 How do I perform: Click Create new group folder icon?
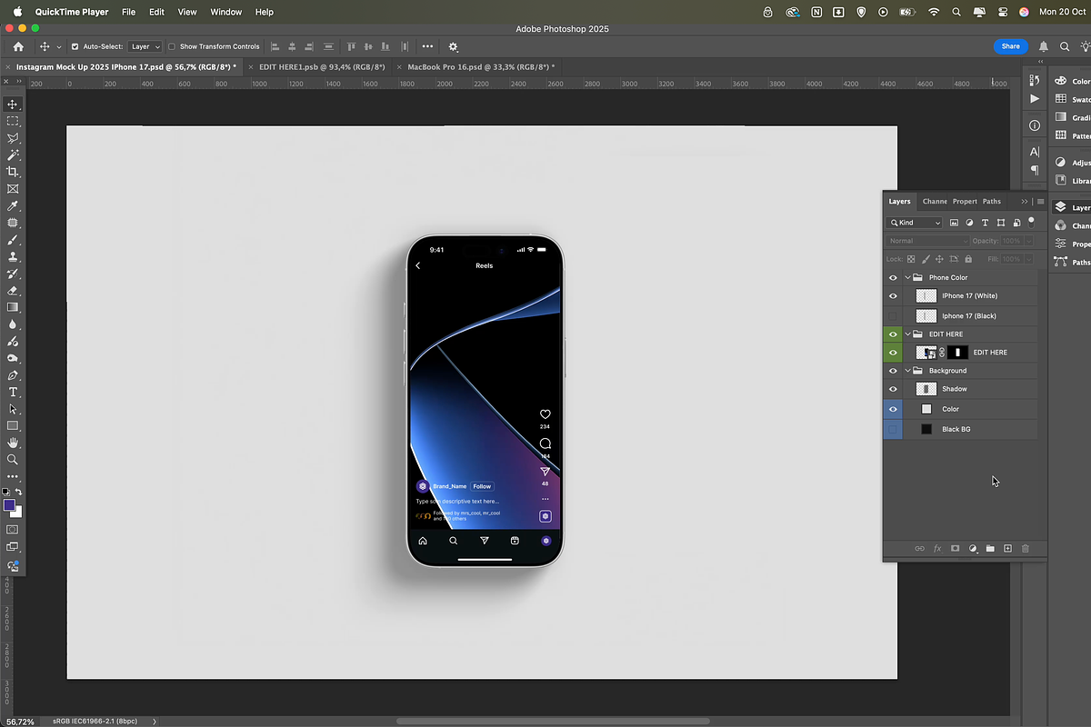click(x=990, y=549)
